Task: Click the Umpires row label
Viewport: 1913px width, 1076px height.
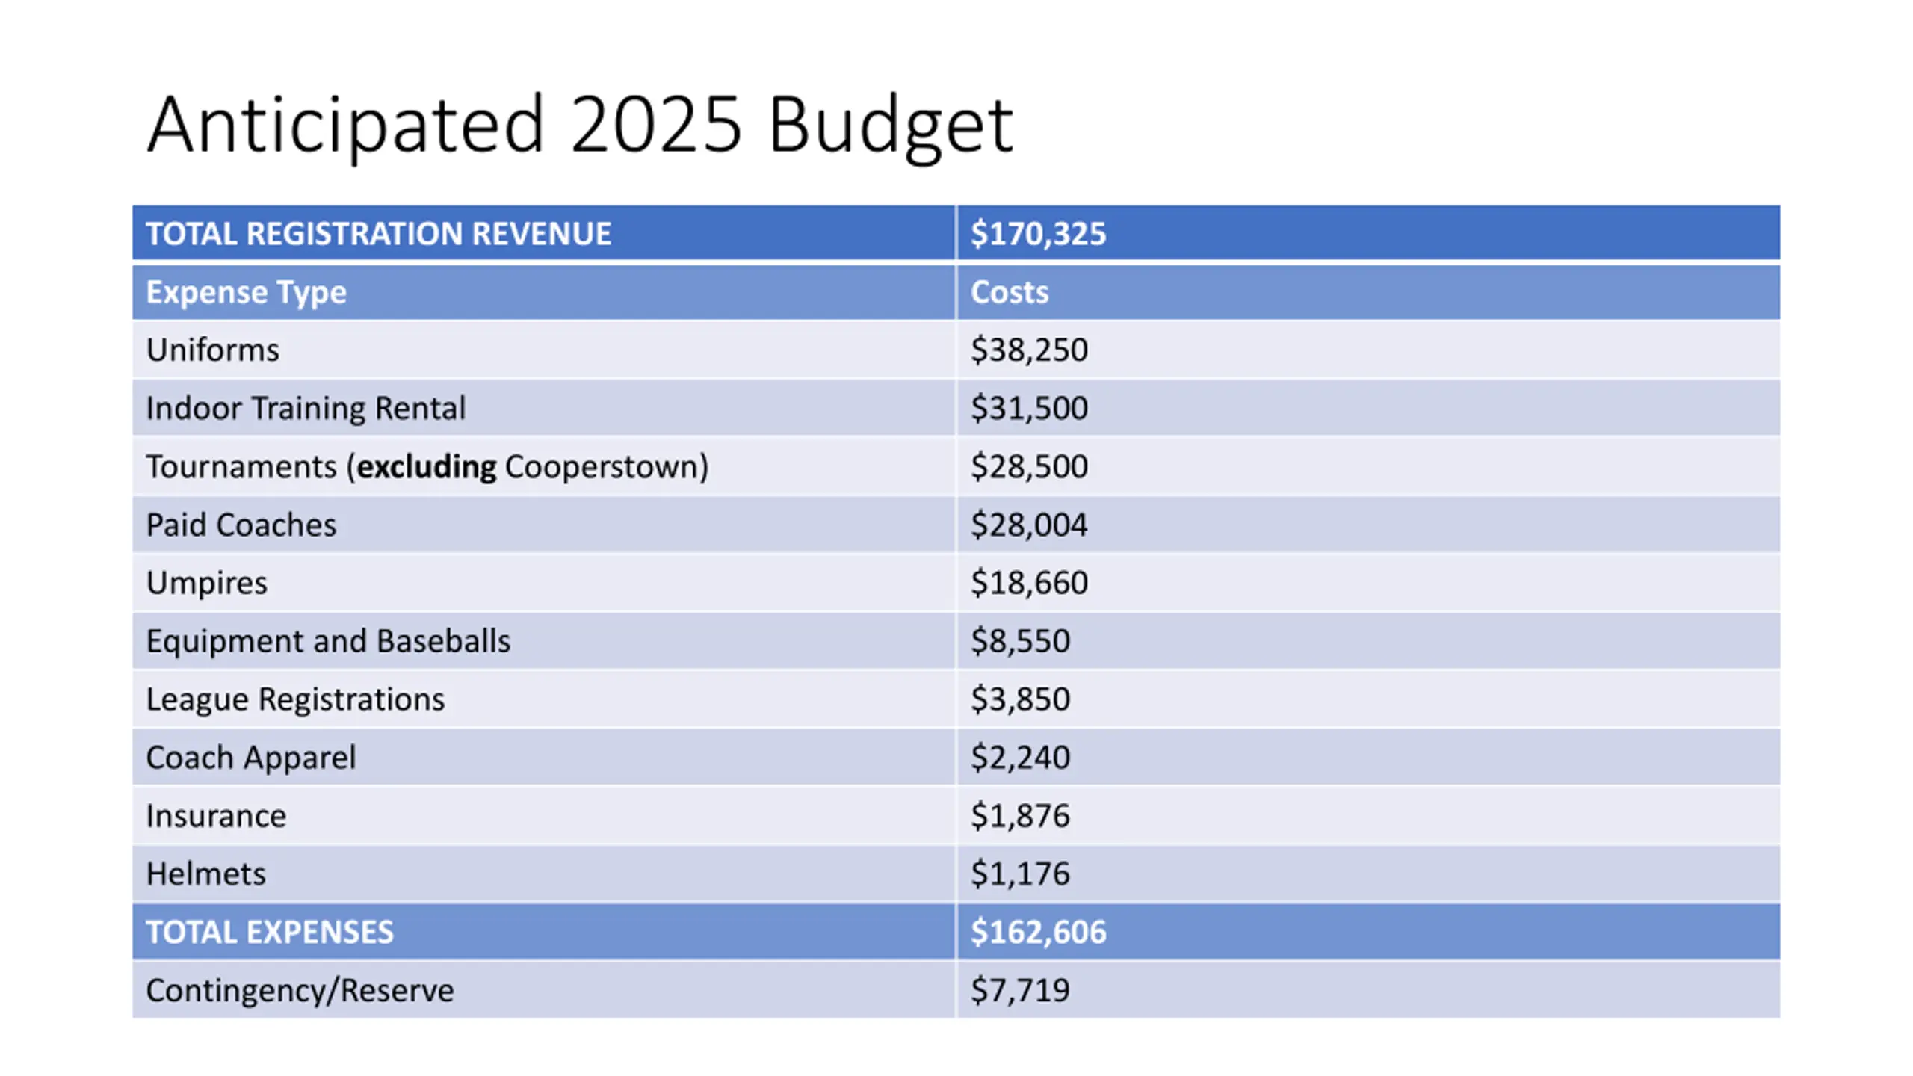Action: coord(207,583)
